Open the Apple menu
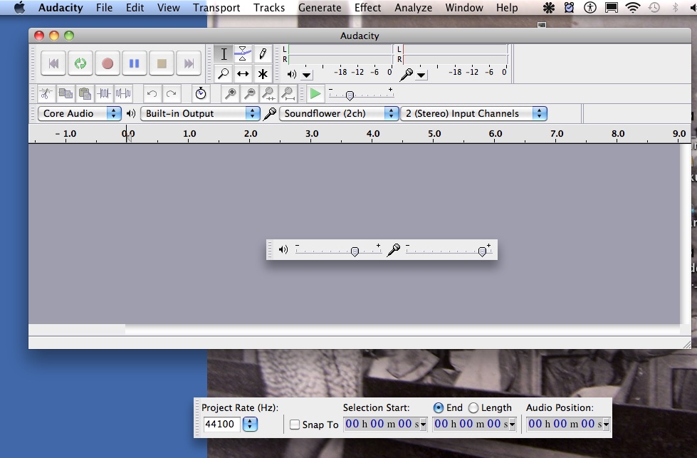Screen dimensions: 697x458 (19, 8)
